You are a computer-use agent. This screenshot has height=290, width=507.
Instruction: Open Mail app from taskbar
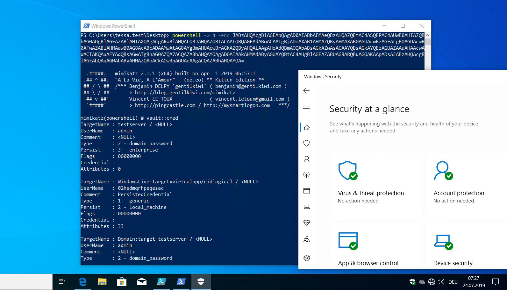pyautogui.click(x=142, y=282)
